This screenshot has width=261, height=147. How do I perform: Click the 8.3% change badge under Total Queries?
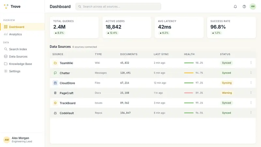(59, 33)
